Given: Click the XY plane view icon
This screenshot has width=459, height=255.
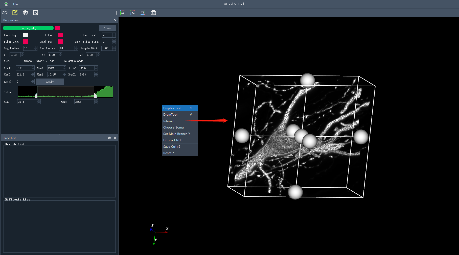Looking at the screenshot, I should click(122, 13).
